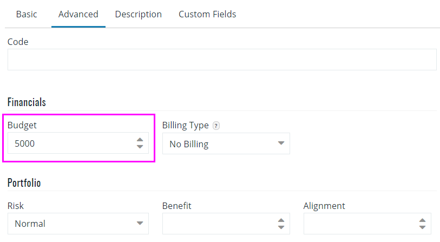
Task: Increase Budget with the up arrow
Action: click(140, 140)
